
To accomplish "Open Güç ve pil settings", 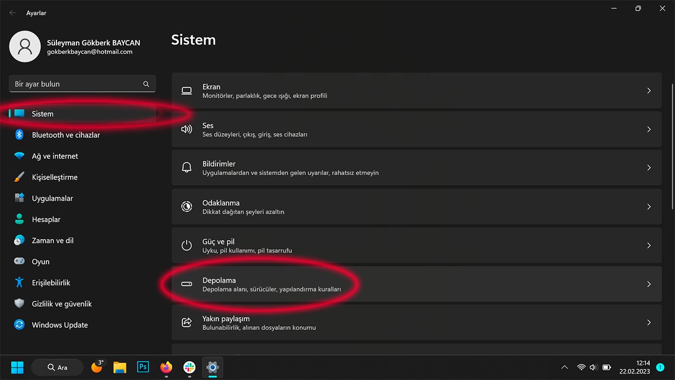I will tap(417, 245).
